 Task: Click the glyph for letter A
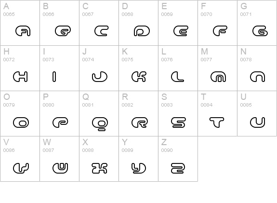[x=23, y=31]
